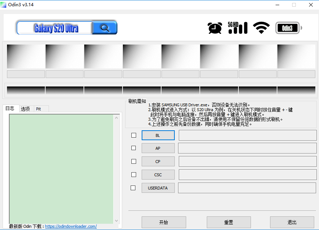Click the CSC file path field

point(247,174)
